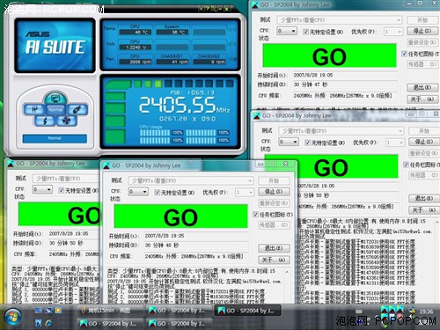440x330 pixels.
Task: Click 停止(S) stop button in front SP2004 window
Action: 274,192
